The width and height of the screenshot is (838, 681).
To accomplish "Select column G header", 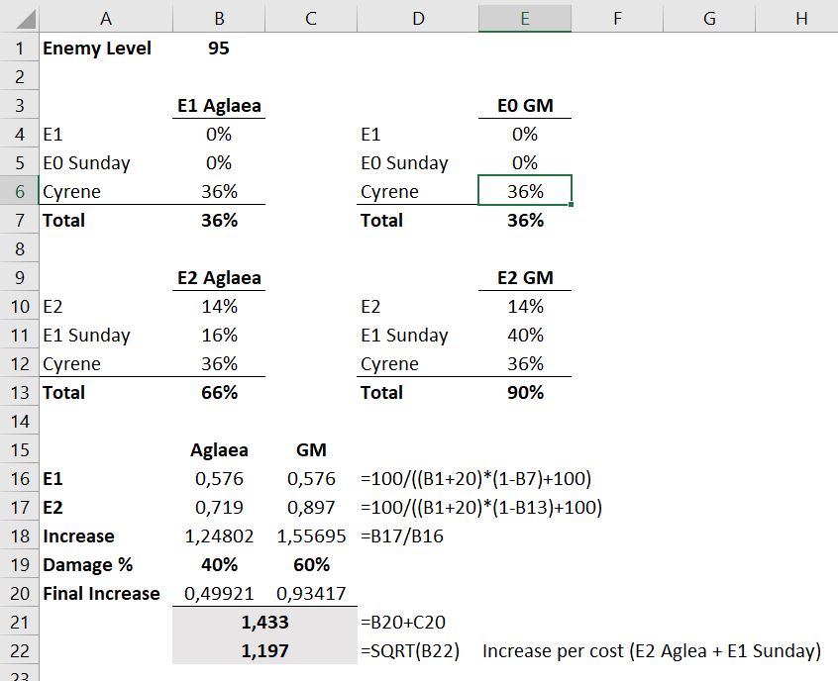I will pyautogui.click(x=709, y=19).
